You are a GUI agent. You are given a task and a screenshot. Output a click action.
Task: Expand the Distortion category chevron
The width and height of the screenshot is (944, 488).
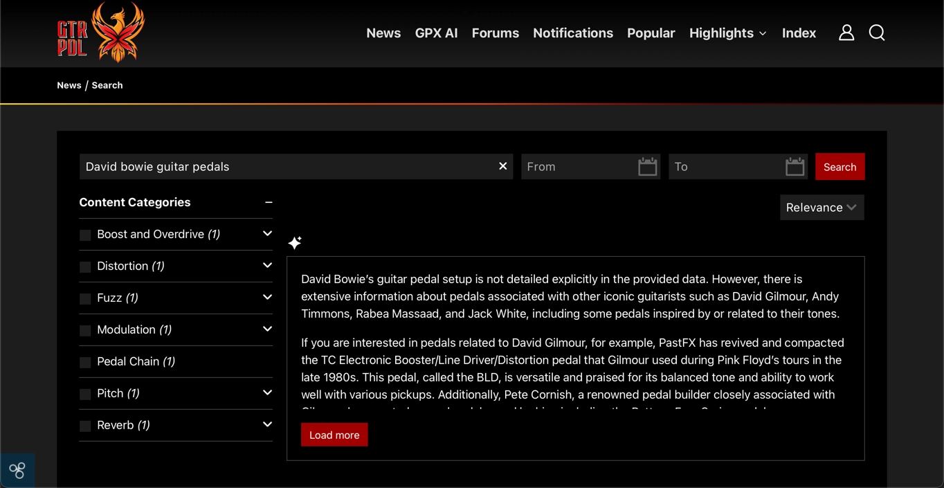coord(267,265)
